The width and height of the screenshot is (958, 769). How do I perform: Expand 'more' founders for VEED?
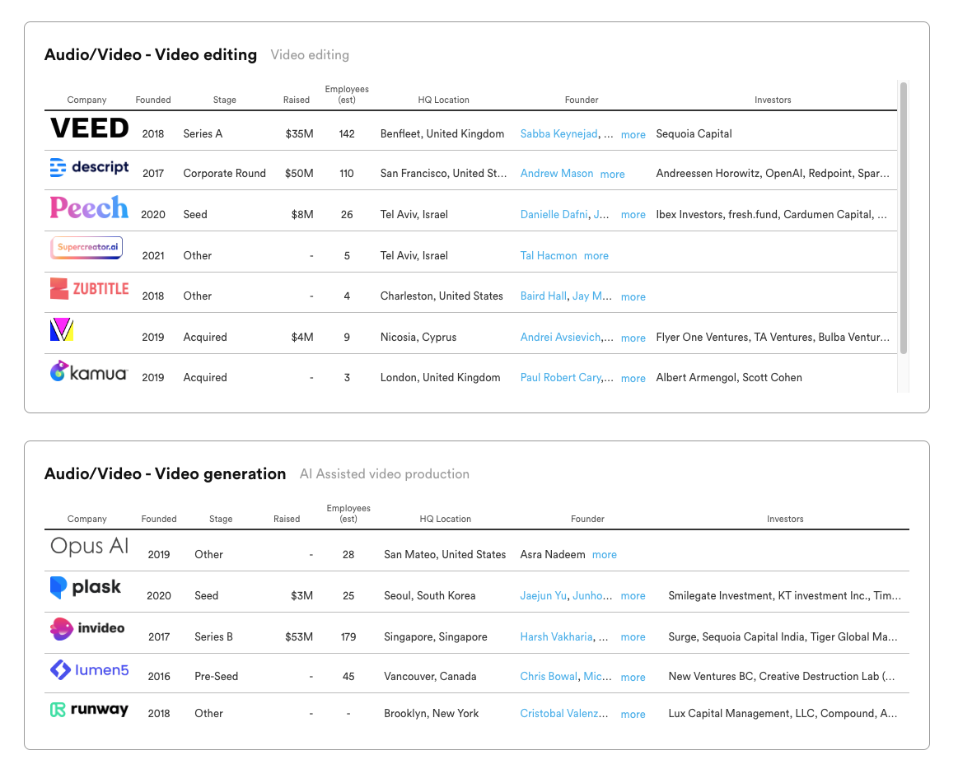[x=633, y=135]
